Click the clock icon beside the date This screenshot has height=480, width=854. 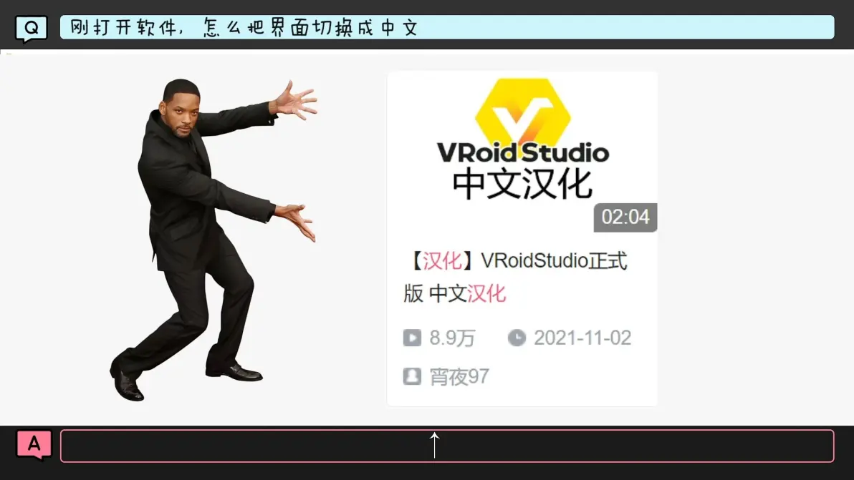click(517, 338)
